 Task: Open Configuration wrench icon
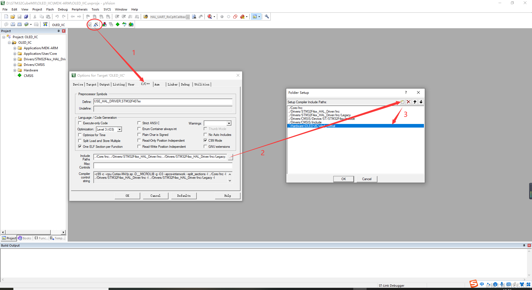coord(267,17)
